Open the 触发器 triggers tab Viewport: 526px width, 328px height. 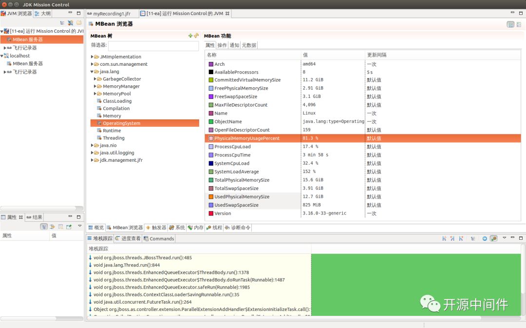pos(156,228)
